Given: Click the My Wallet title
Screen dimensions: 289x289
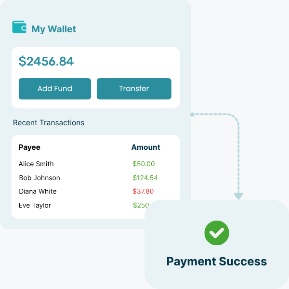Looking at the screenshot, I should [x=53, y=29].
